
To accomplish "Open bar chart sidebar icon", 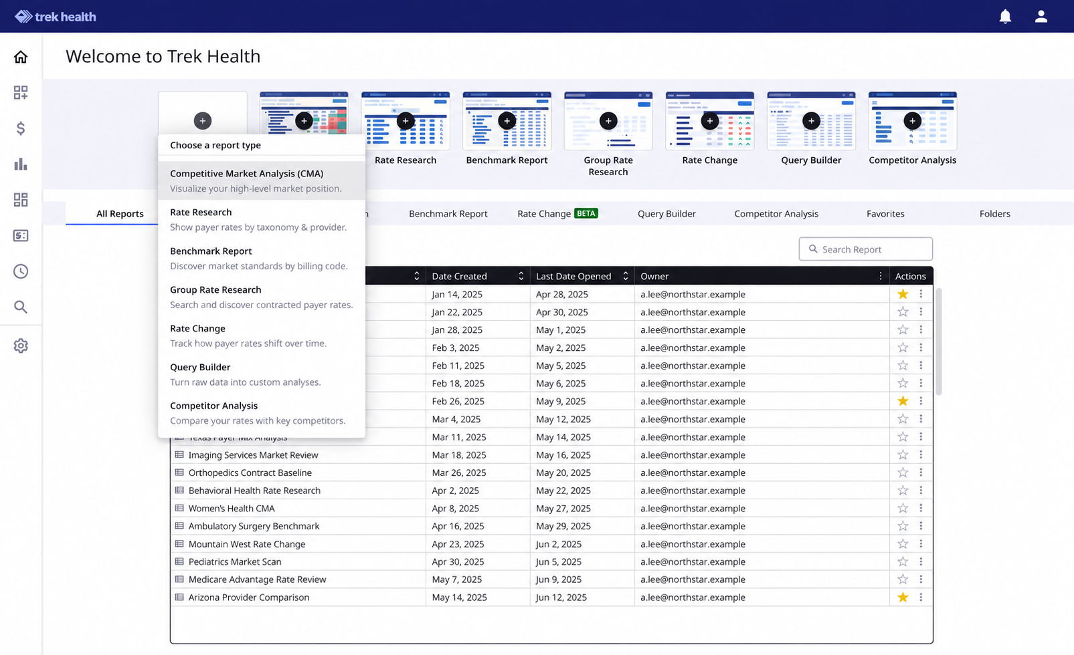I will point(21,164).
